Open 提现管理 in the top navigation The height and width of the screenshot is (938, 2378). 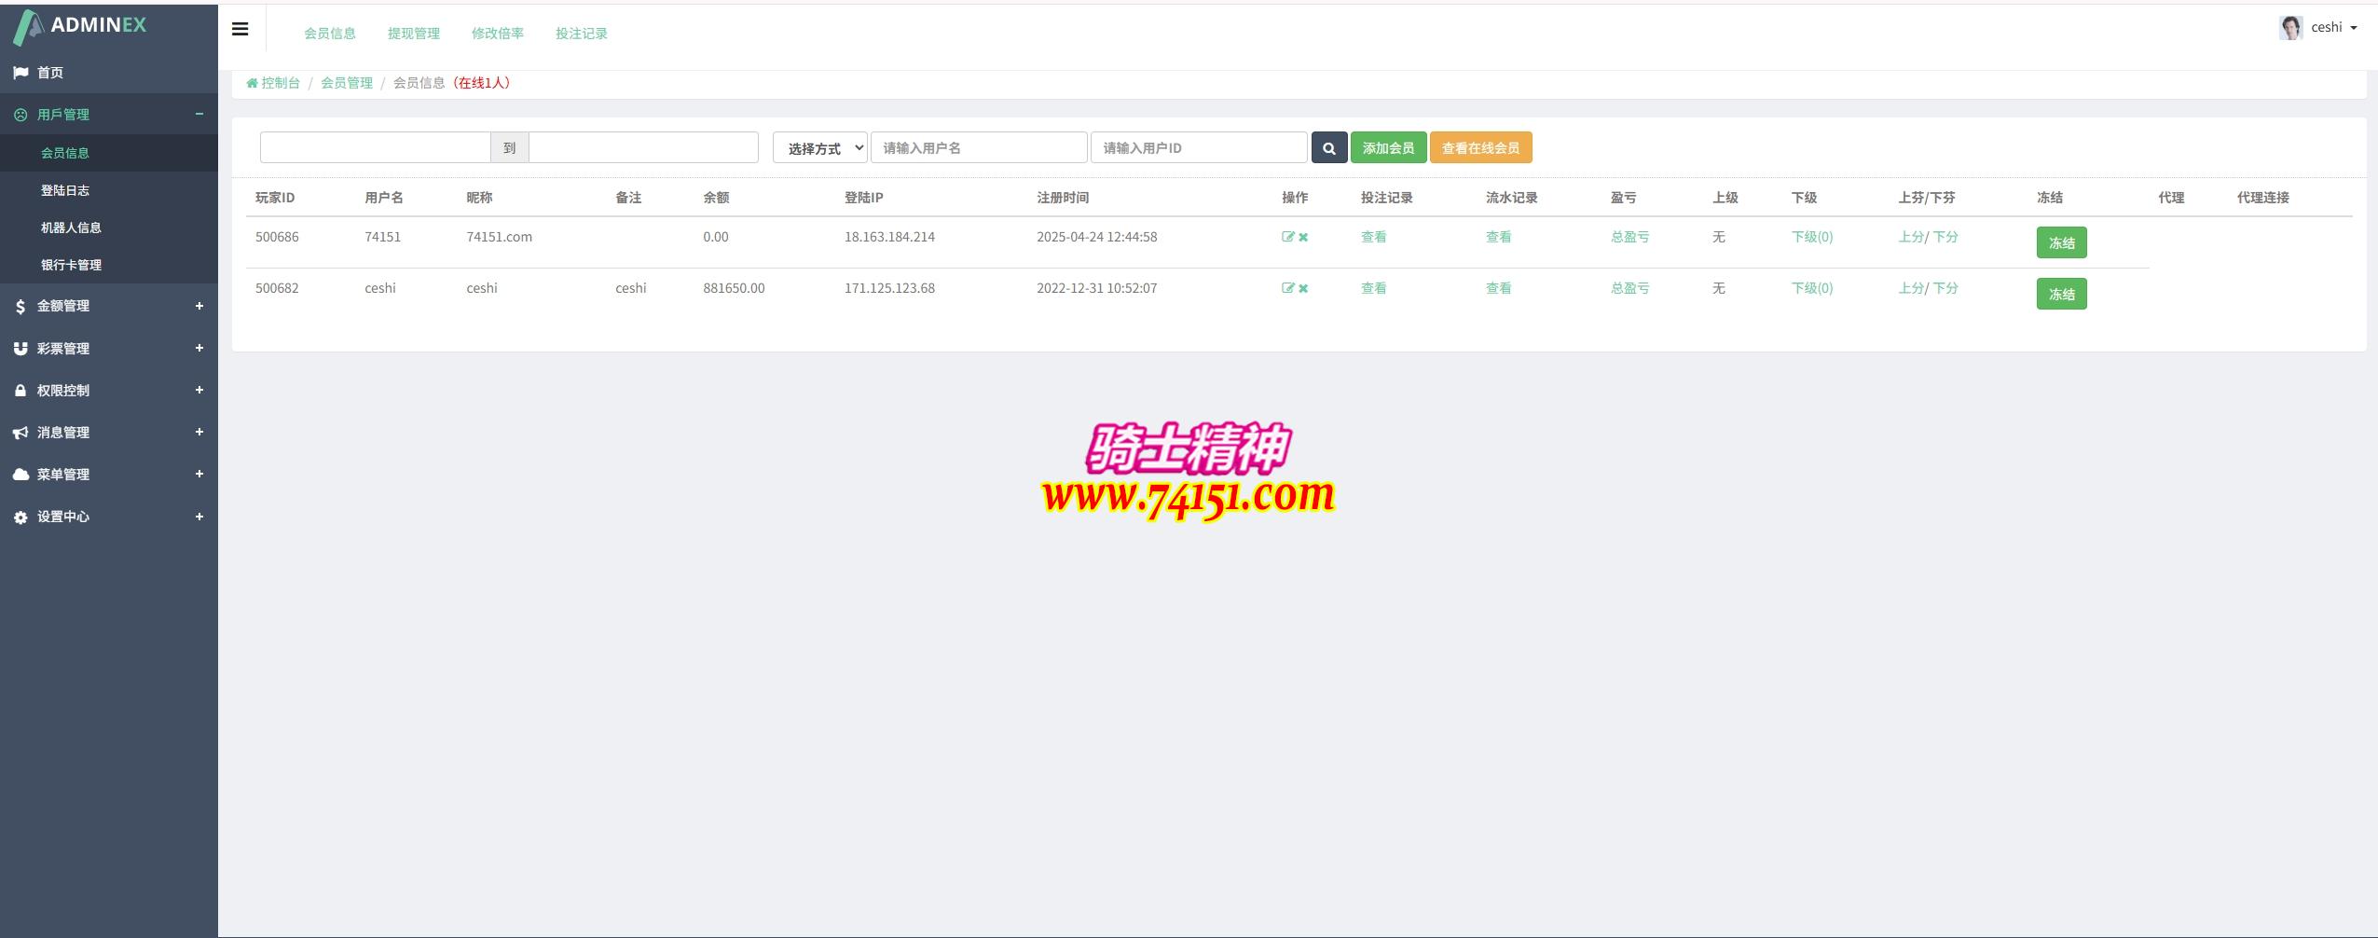[413, 34]
